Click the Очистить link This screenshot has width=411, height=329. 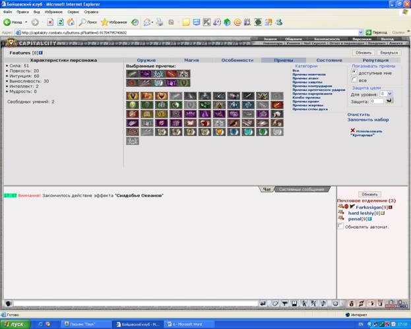pos(358,115)
